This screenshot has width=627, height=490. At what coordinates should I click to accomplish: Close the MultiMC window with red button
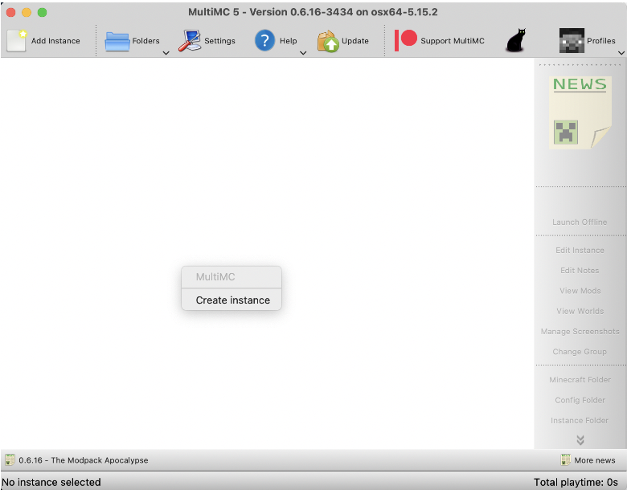click(x=10, y=12)
